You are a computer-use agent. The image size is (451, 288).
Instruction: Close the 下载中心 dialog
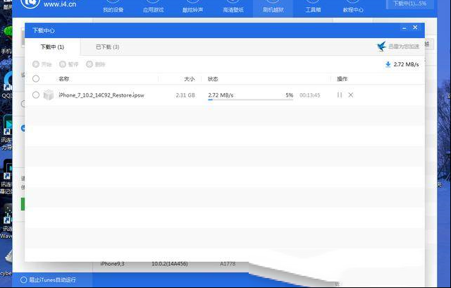415,28
